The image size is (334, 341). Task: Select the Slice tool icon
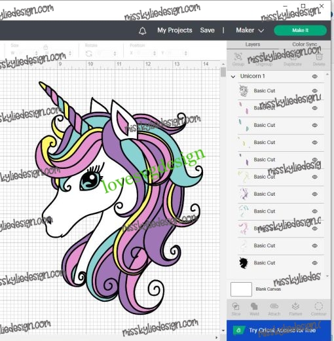click(236, 309)
